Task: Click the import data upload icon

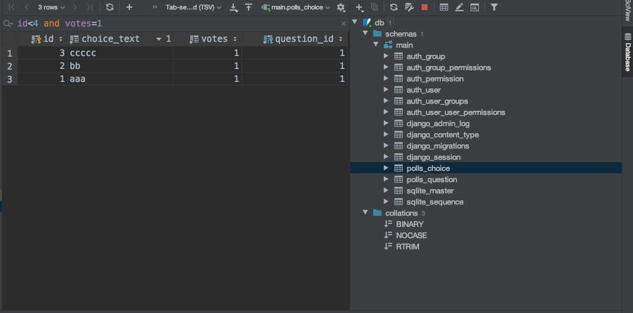Action: tap(249, 7)
